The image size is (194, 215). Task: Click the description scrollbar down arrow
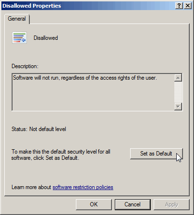click(178, 106)
